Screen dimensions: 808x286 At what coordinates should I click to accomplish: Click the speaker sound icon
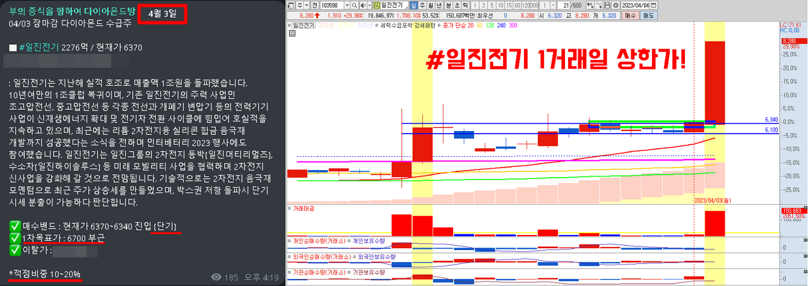point(364,5)
